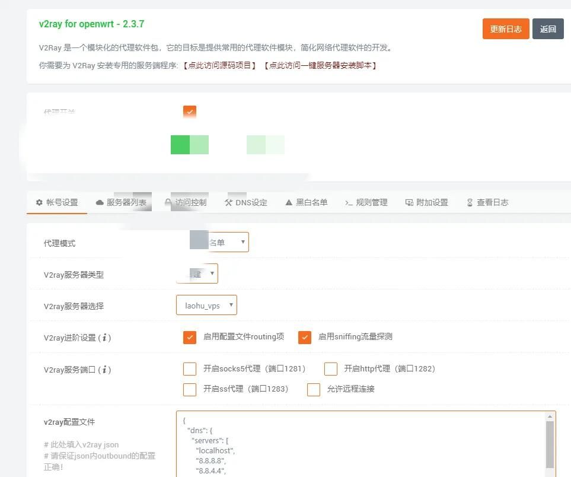Switch to the DNS设定 tab
The image size is (571, 477).
[246, 203]
